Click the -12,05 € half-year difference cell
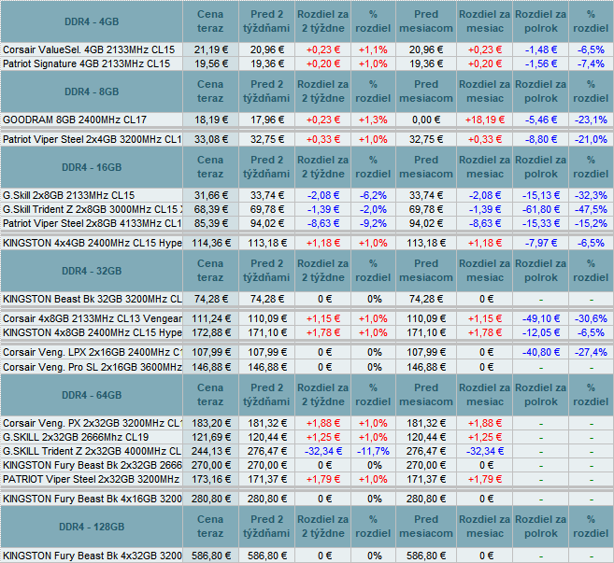Screen dimensions: 614x563 (x=541, y=332)
